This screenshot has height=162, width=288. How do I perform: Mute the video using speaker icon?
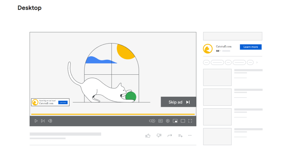pyautogui.click(x=50, y=121)
